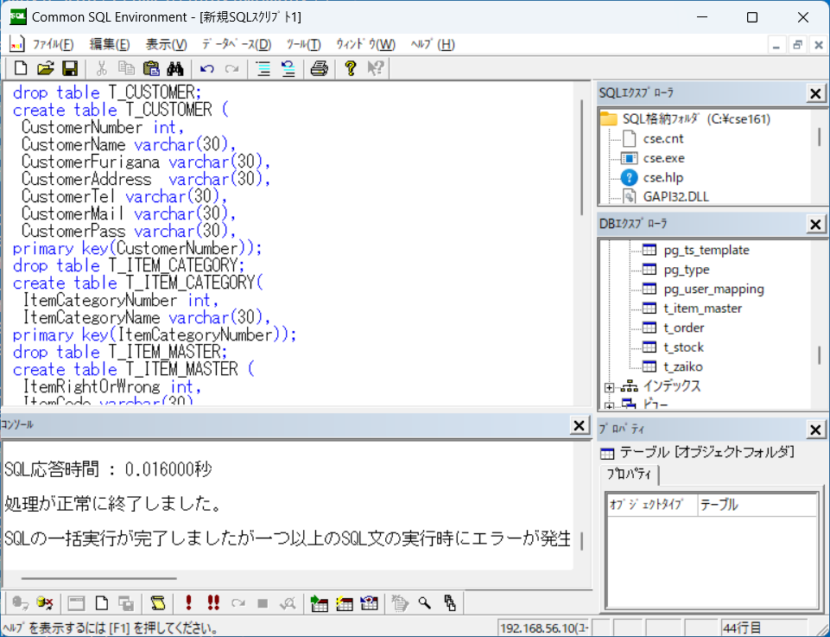830x637 pixels.
Task: Undo the last edit with the undo arrow
Action: pos(207,68)
